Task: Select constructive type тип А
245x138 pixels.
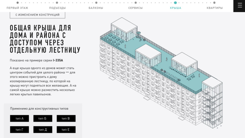Action: [x=20, y=118]
